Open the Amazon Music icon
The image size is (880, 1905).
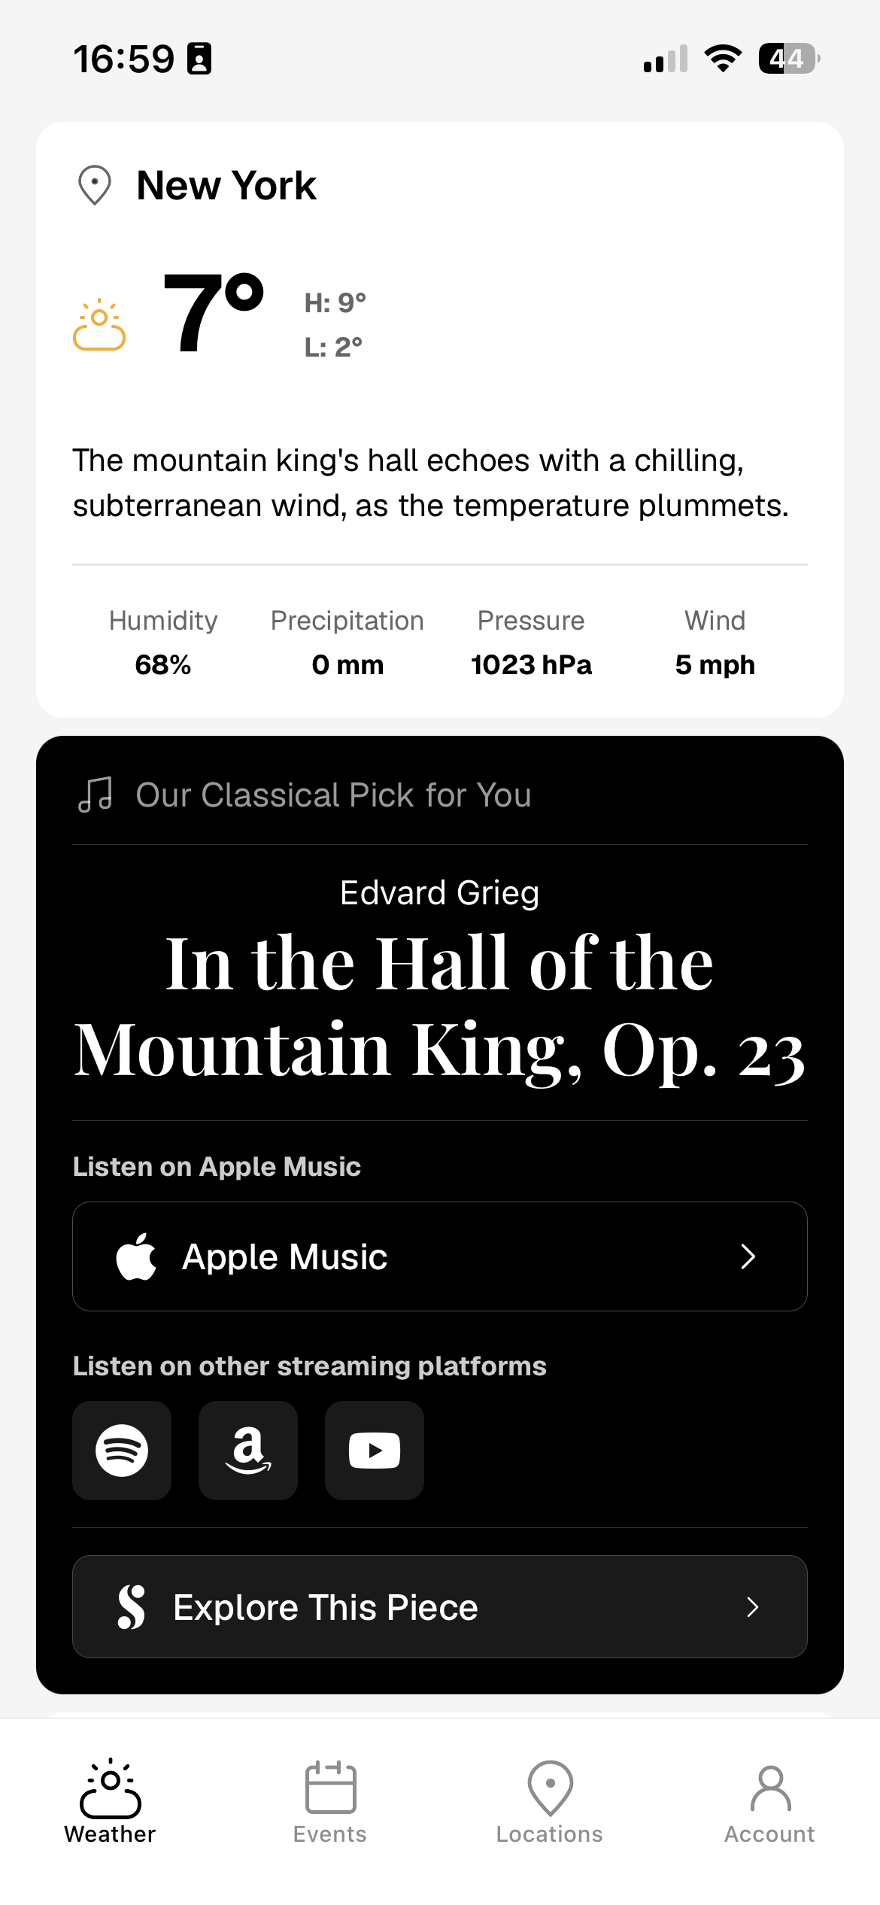(248, 1450)
